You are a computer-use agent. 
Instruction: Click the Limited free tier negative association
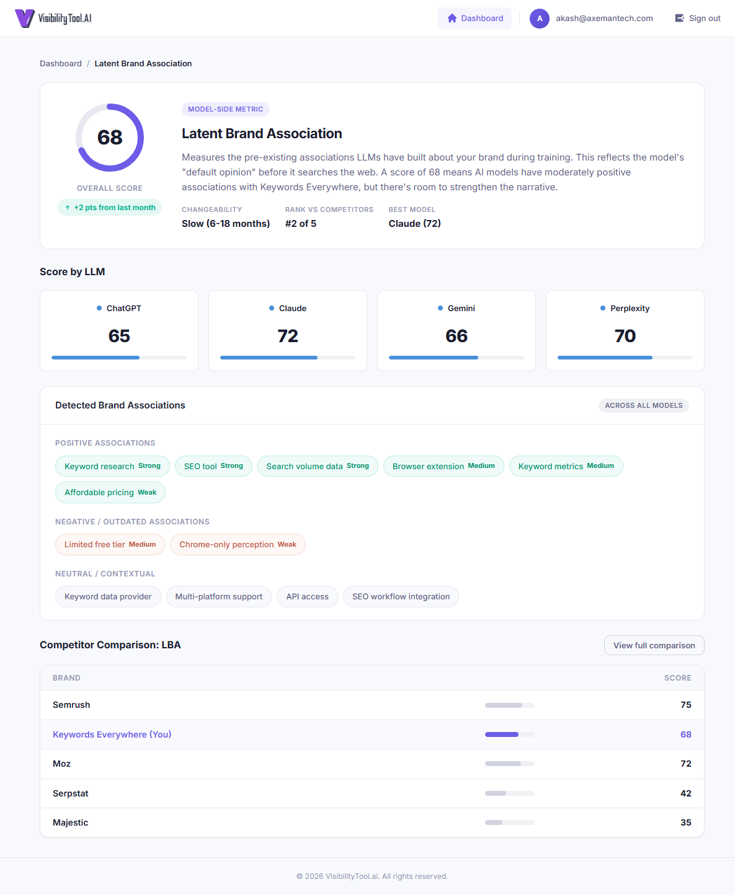(110, 544)
